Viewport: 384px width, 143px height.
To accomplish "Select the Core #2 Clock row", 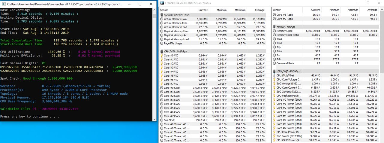I will pyautogui.click(x=213, y=96).
